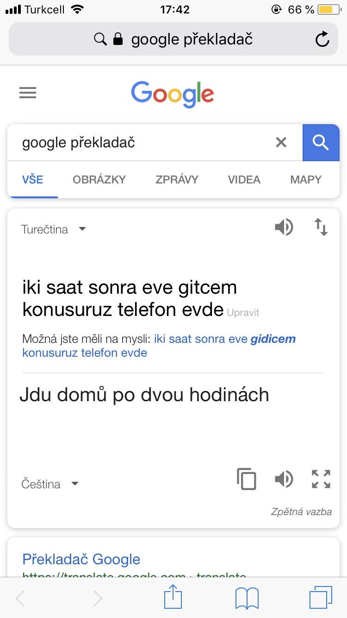Listen to the Czech translation audio

coord(284,479)
